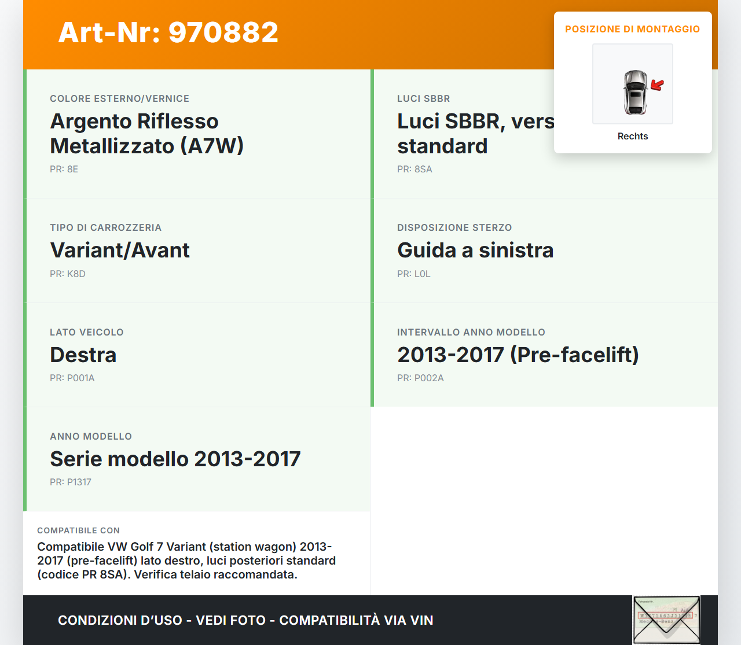
Task: Select the Destra vehicle side option
Action: point(83,355)
